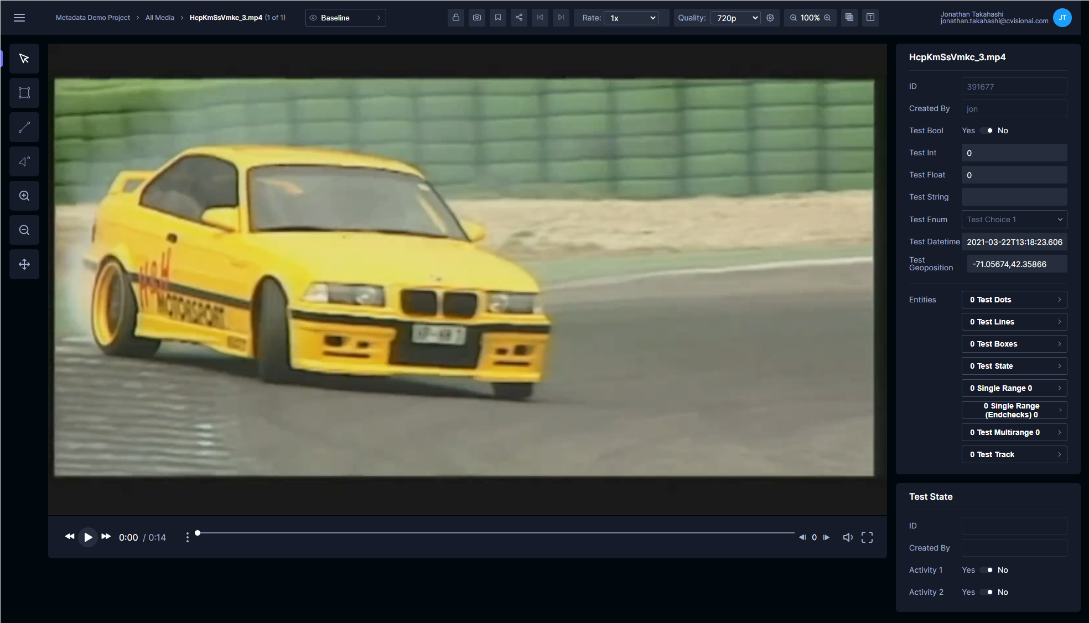
Task: Open the hamburger main menu
Action: coord(19,18)
